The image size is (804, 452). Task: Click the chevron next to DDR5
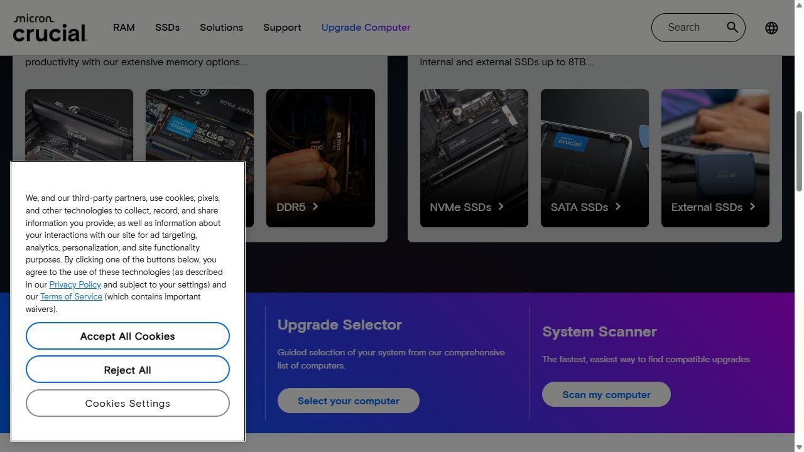[315, 207]
